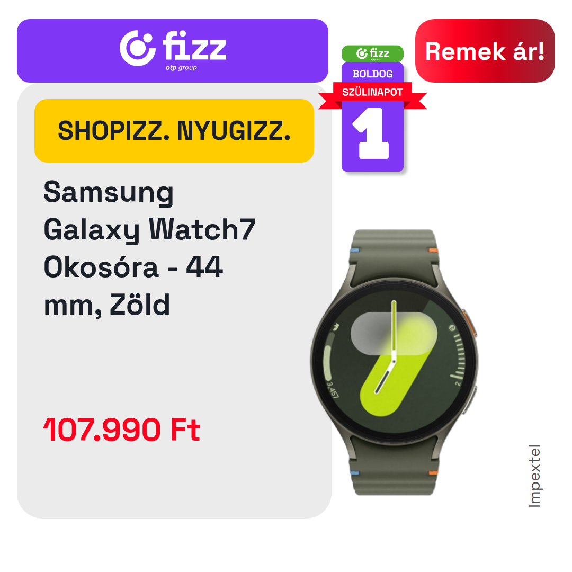
Task: Click the SHOPIZZ. NYUGIZZ. yellow banner
Action: 174,131
